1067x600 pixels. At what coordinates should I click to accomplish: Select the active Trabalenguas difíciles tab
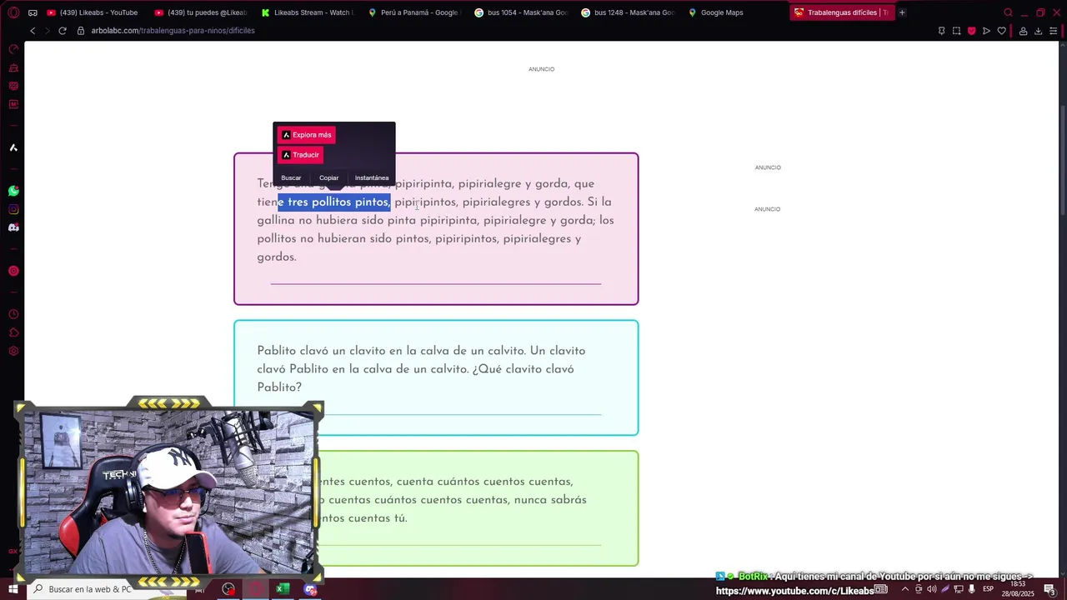click(x=842, y=12)
